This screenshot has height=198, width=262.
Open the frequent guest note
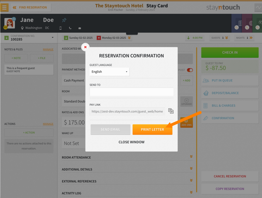tap(29, 70)
